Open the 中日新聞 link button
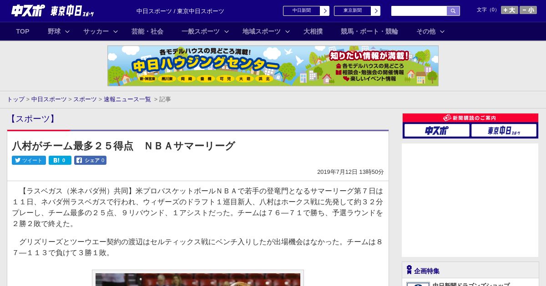 coord(302,11)
